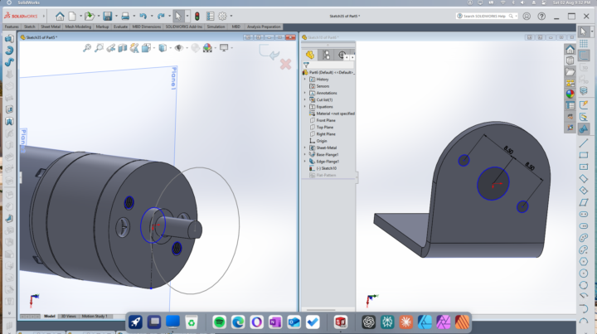
Task: Open Microsoft Edge from the dock
Action: click(x=238, y=322)
